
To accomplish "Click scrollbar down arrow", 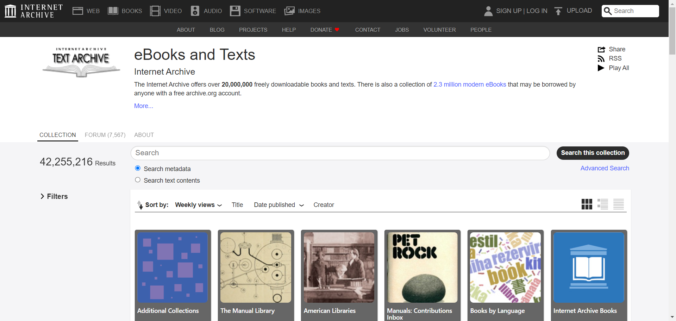I will (x=672, y=317).
